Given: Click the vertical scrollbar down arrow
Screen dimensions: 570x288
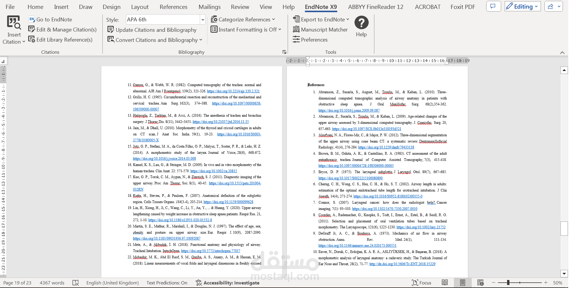Looking at the screenshot, I should 564,273.
